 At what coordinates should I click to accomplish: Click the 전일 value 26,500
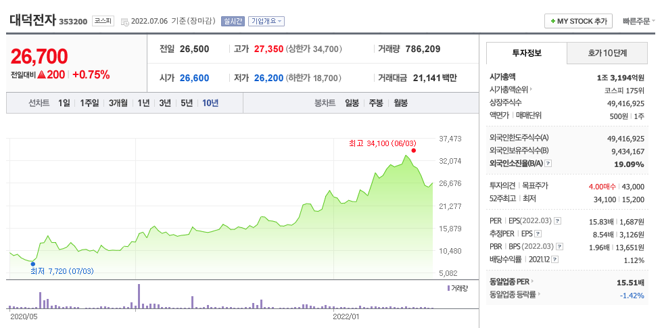[x=194, y=49]
